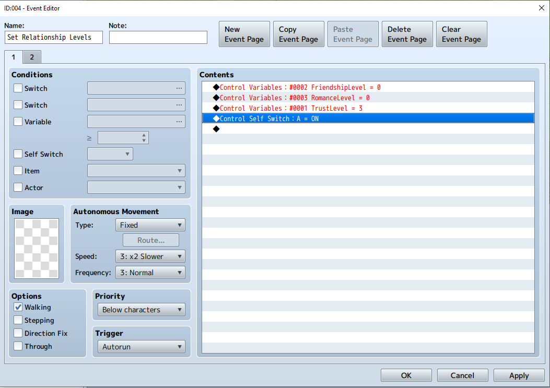The image size is (550, 388).
Task: Tick the Self Switch condition checkbox
Action: tap(18, 154)
